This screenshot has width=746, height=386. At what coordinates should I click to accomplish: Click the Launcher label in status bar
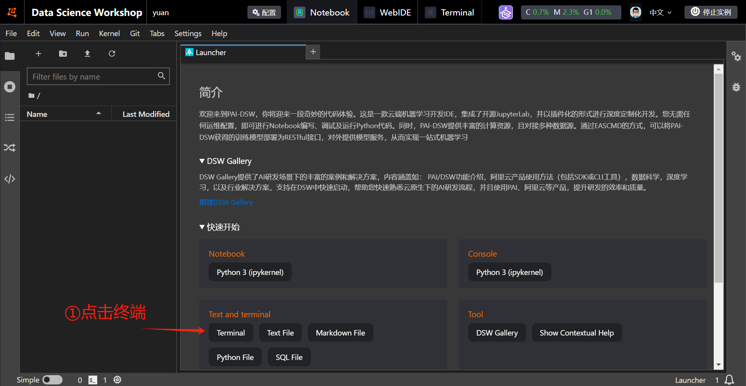[x=690, y=380]
